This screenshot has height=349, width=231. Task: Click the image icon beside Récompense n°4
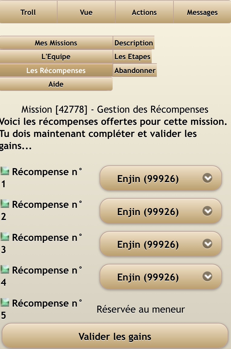coord(5,269)
